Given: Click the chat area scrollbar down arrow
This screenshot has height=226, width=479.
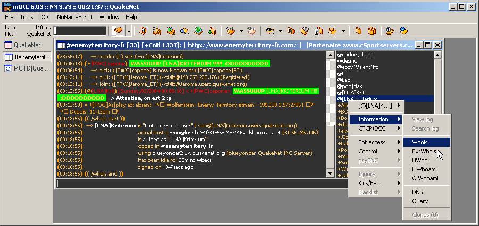Looking at the screenshot, I should [x=330, y=173].
